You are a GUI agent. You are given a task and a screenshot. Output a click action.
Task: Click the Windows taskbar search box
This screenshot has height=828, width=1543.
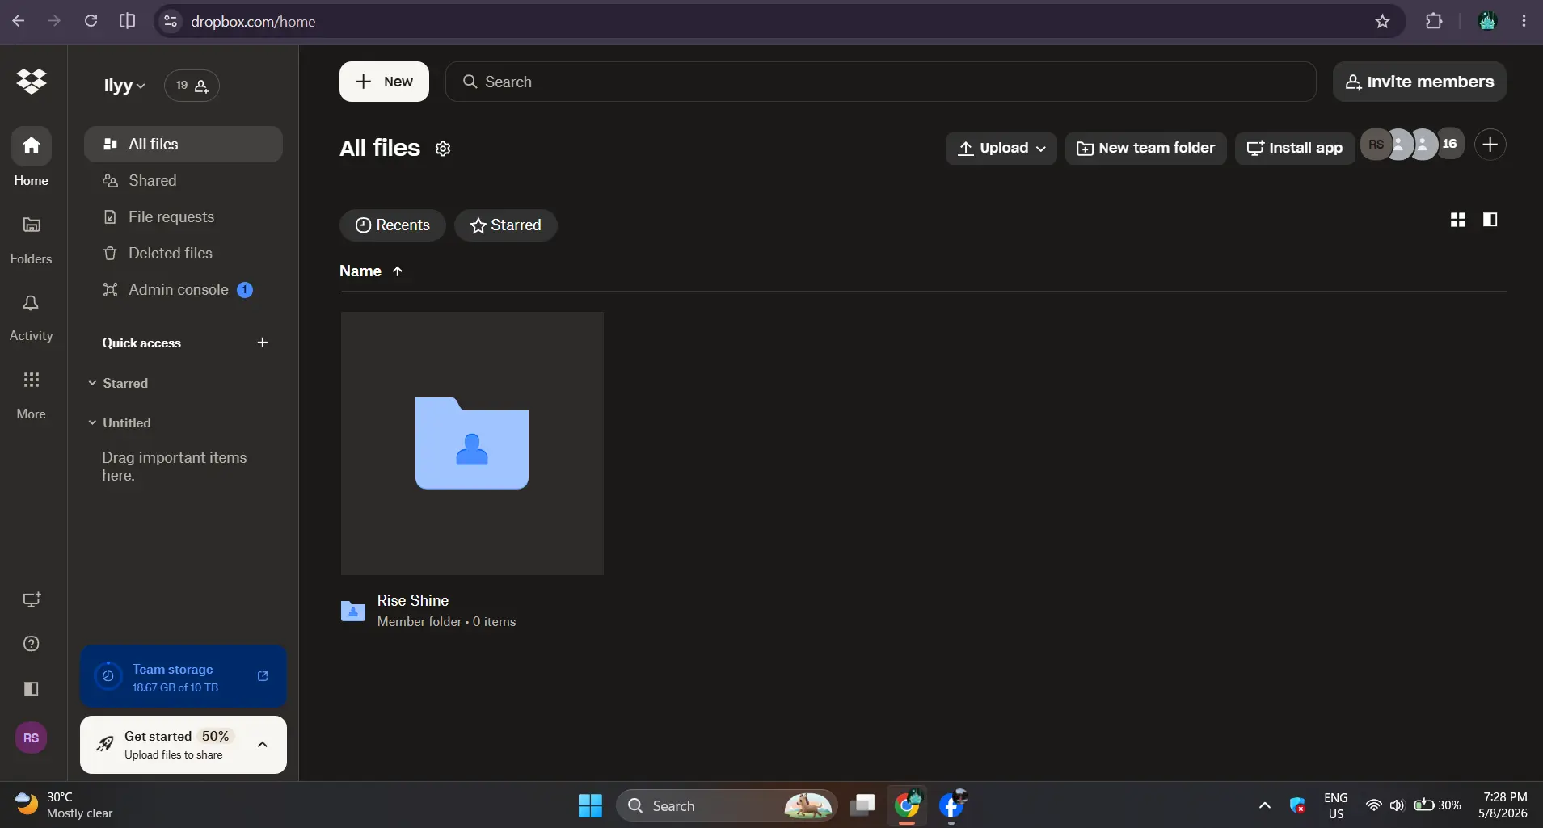pos(727,805)
